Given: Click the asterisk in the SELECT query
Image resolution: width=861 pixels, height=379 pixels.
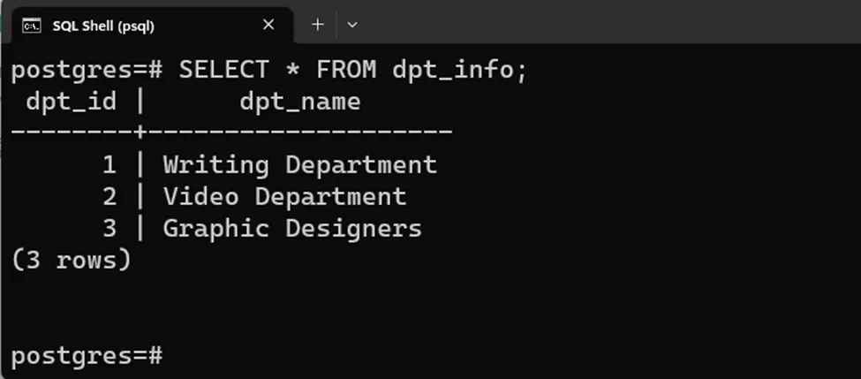Looking at the screenshot, I should point(292,71).
